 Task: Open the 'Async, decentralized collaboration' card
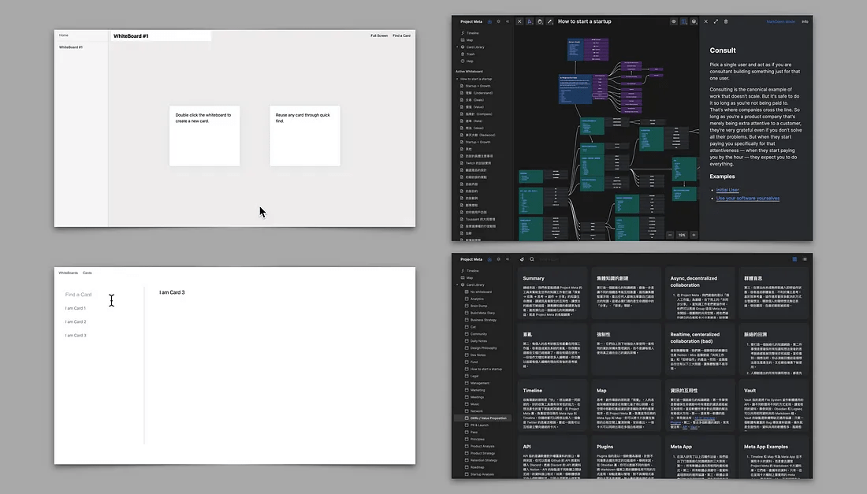click(699, 293)
